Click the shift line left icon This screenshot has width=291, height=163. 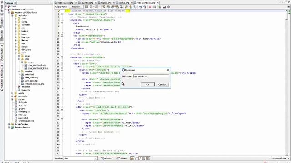pyautogui.click(x=140, y=7)
